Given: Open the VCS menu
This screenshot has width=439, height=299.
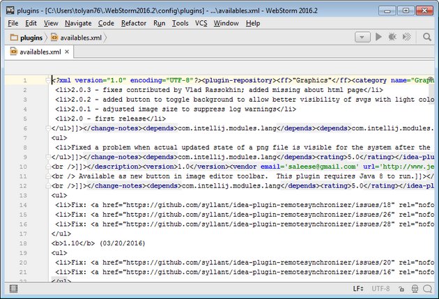Looking at the screenshot, I should [x=201, y=23].
